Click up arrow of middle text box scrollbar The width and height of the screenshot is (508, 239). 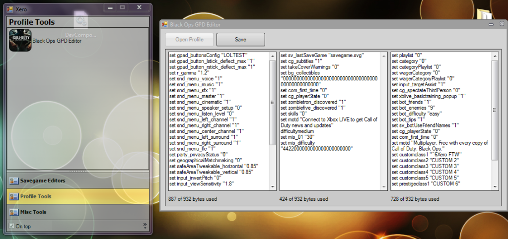384,56
